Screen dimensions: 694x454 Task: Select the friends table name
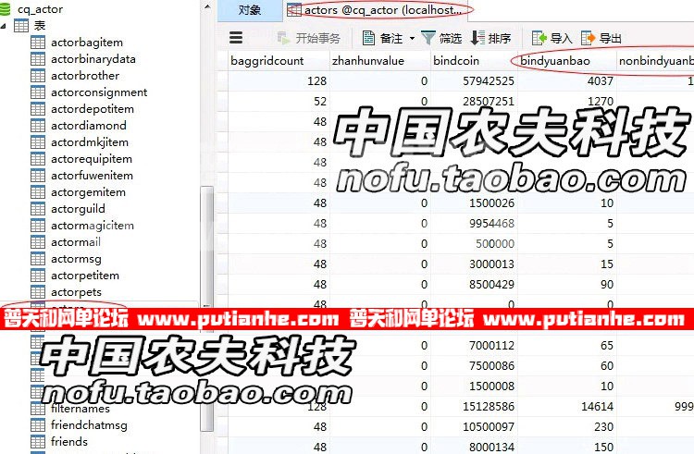click(69, 442)
